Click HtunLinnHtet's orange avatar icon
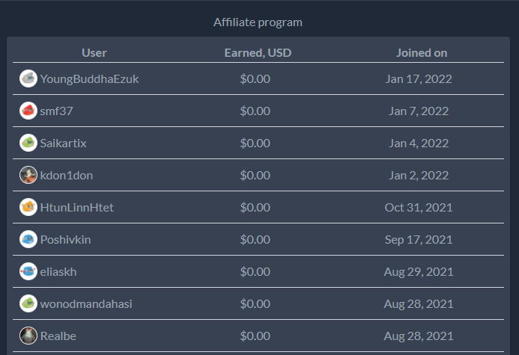The image size is (519, 355). tap(28, 207)
